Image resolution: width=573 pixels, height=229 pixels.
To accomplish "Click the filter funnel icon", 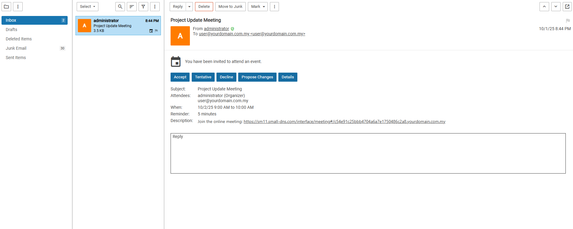I will [x=143, y=7].
